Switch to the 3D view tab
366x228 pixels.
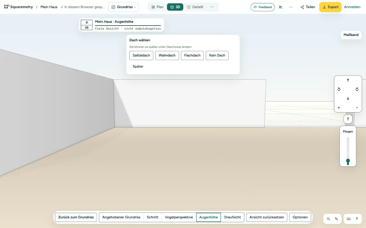pos(175,7)
